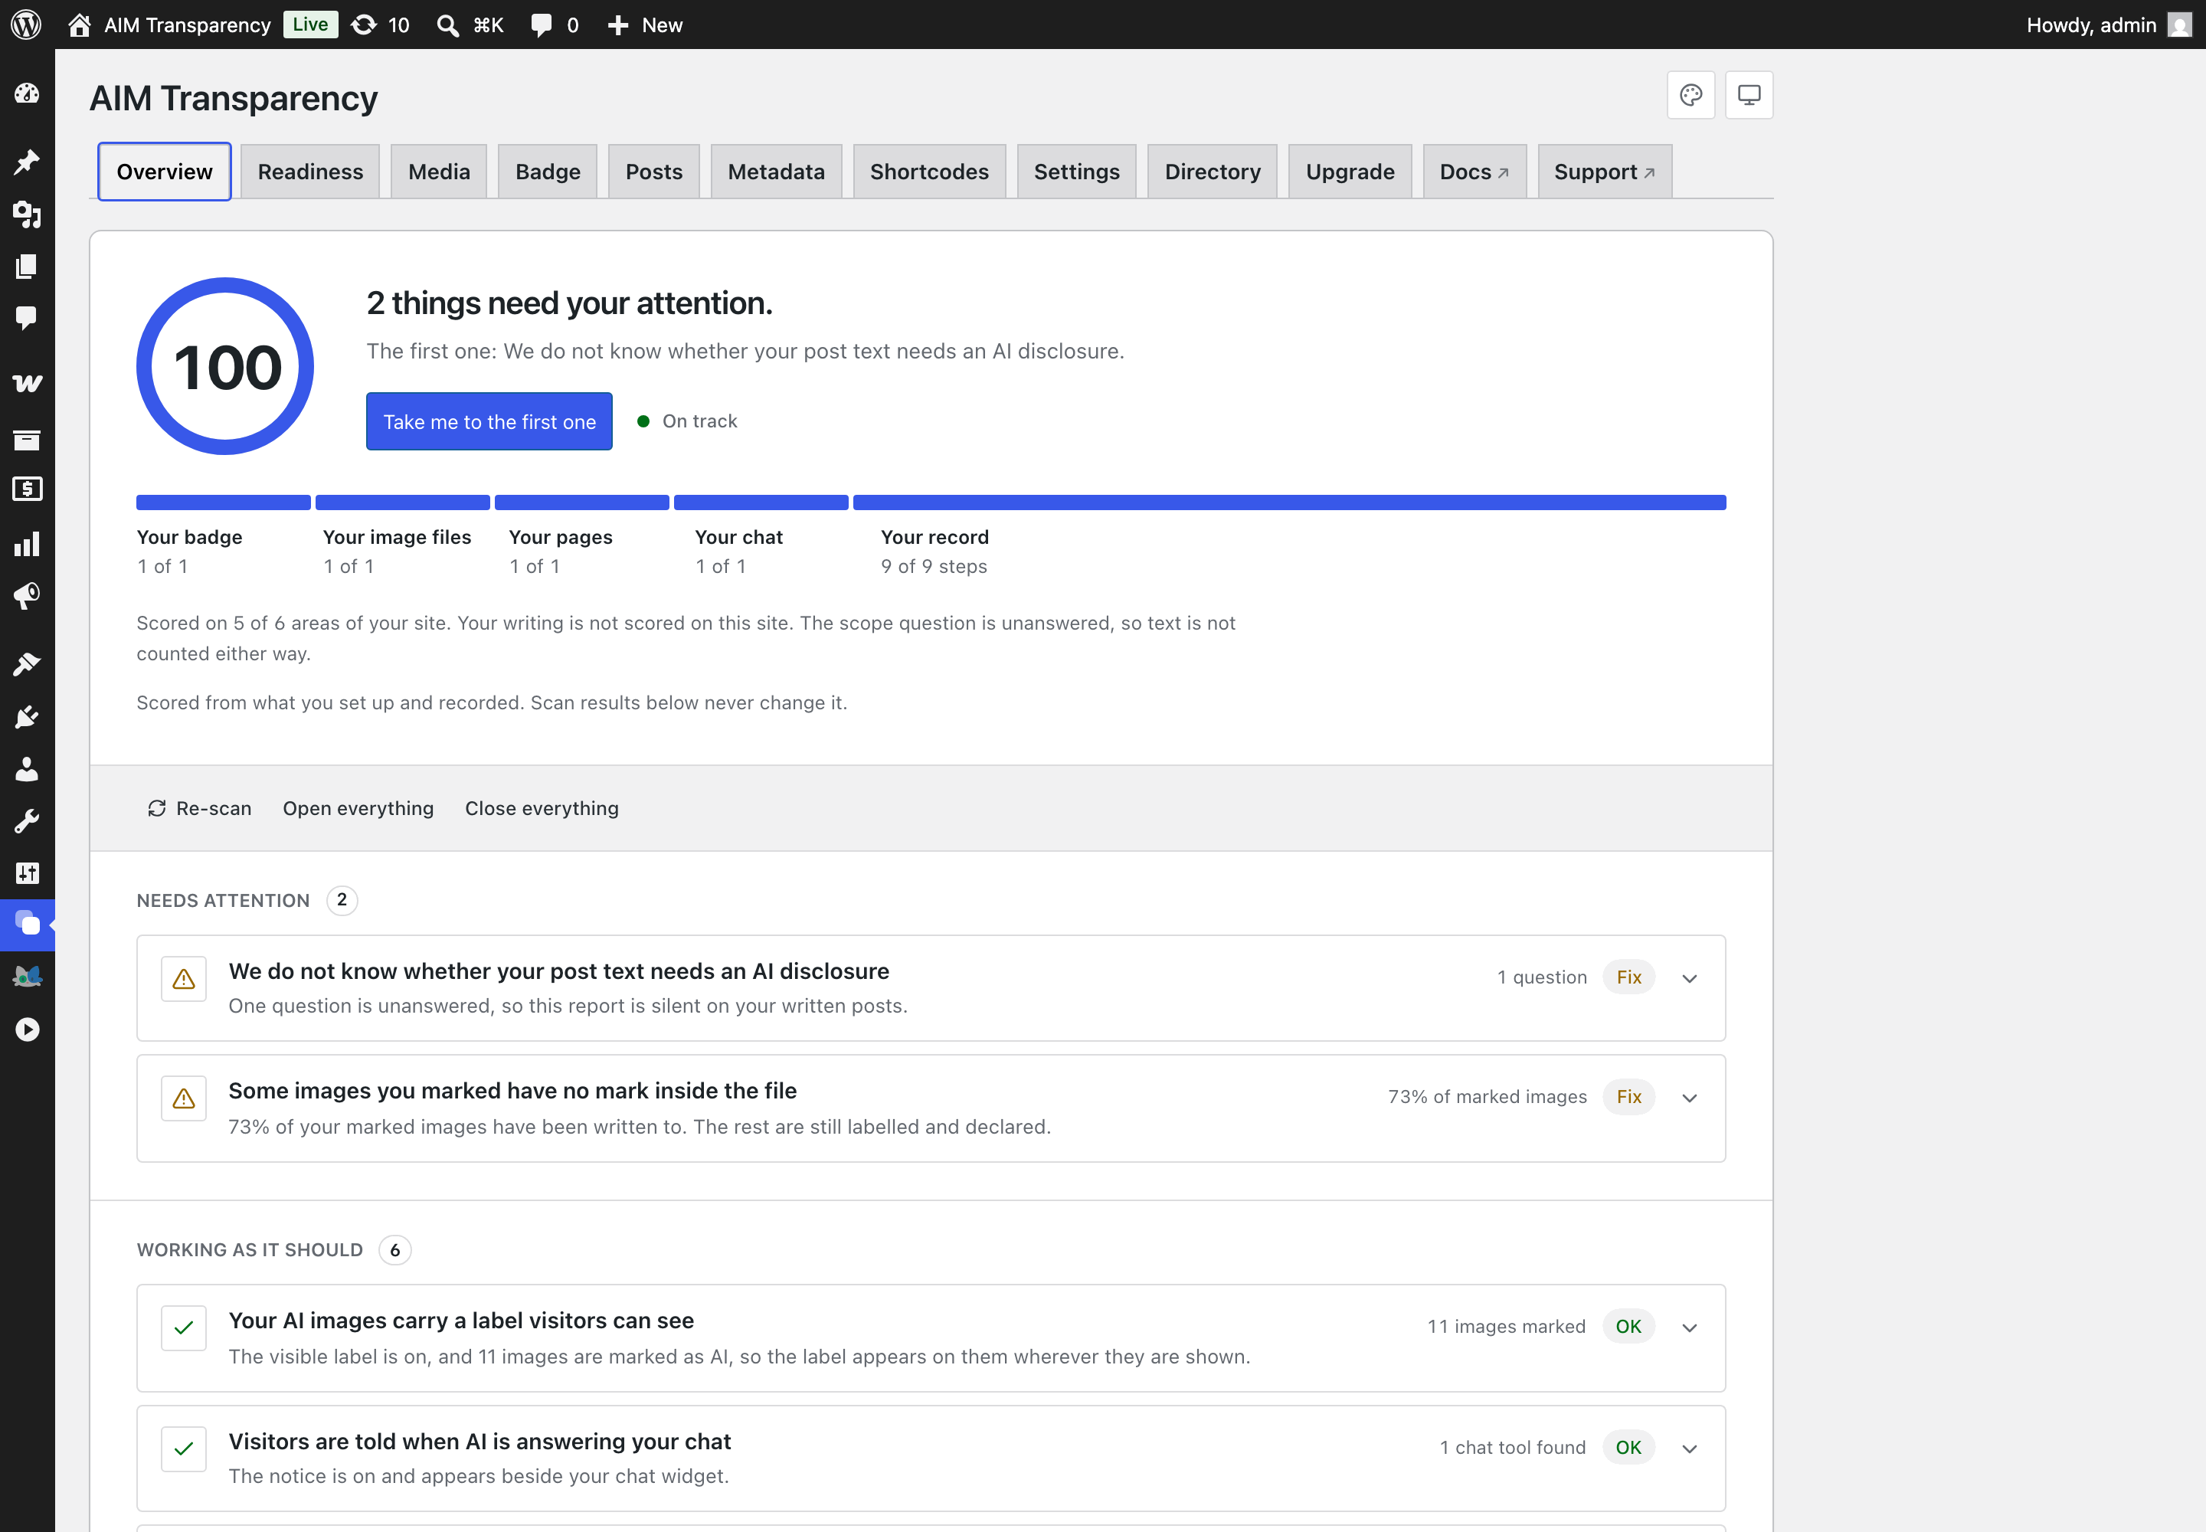Open Plugins plug icon

pos(27,716)
